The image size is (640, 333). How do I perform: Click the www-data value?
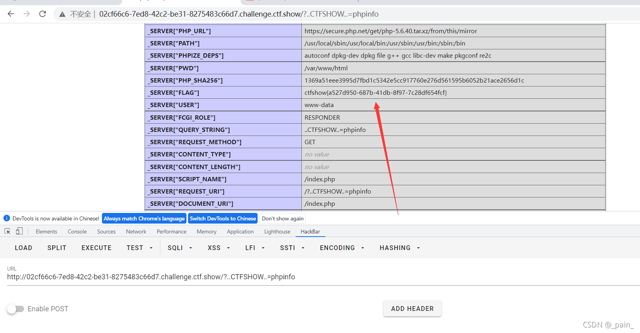(319, 105)
